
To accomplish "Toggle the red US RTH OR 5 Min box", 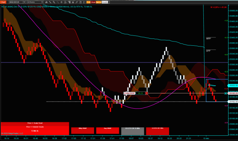I will click(x=158, y=131).
